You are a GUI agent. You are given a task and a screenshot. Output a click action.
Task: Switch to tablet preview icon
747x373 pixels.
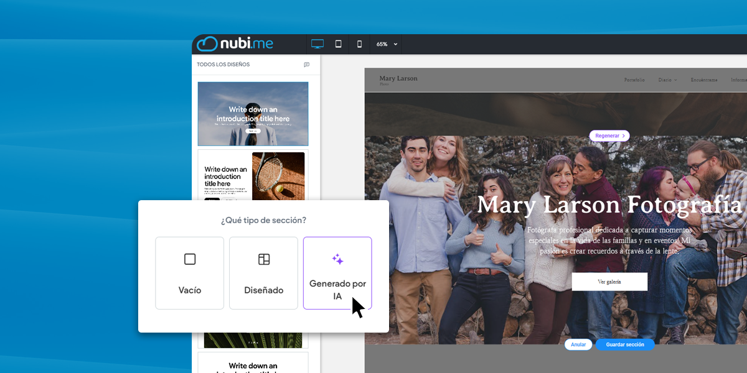339,44
